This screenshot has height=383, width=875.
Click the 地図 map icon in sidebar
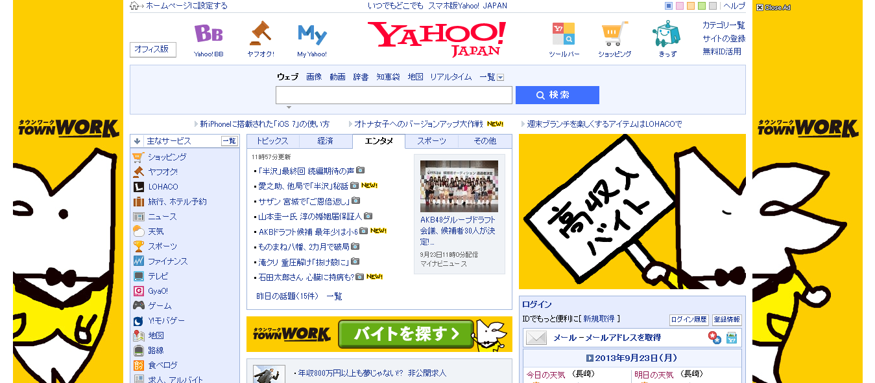pyautogui.click(x=138, y=336)
